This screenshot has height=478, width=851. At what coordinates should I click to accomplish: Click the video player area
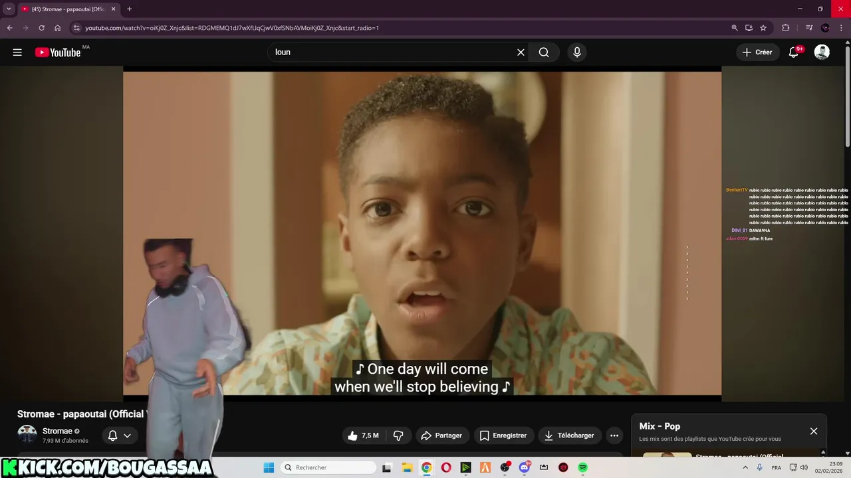[422, 234]
